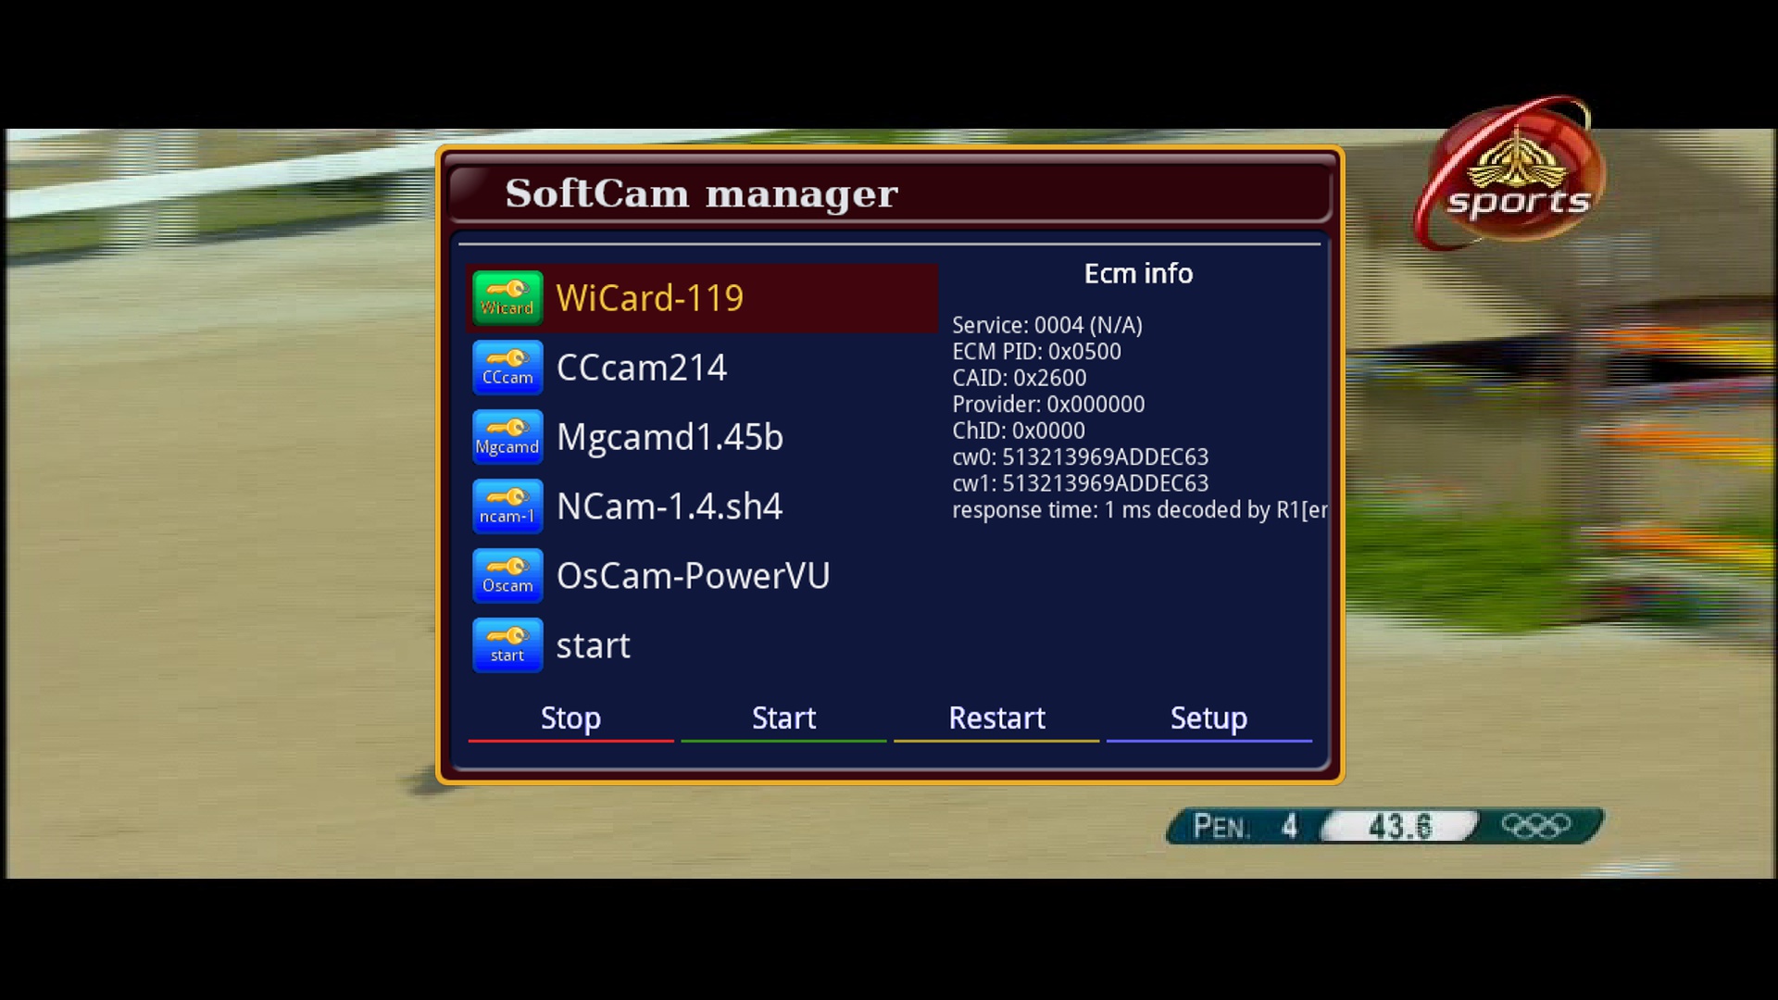The height and width of the screenshot is (1000, 1778).
Task: Click the Oscam key icon
Action: (507, 576)
